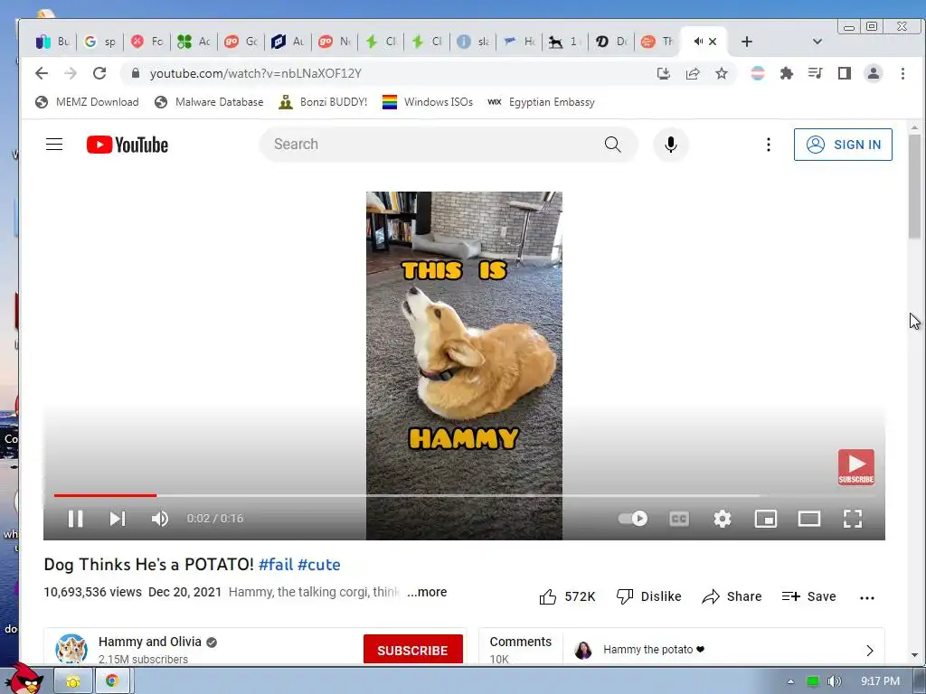Viewport: 926px width, 694px height.
Task: Subscribe with the red SUBSCRIBE button
Action: 412,650
